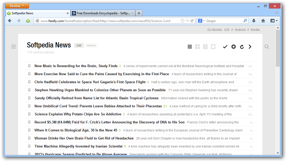The image size is (287, 162).
Task: Switch to Softpedia News tab
Action: click(x=38, y=13)
